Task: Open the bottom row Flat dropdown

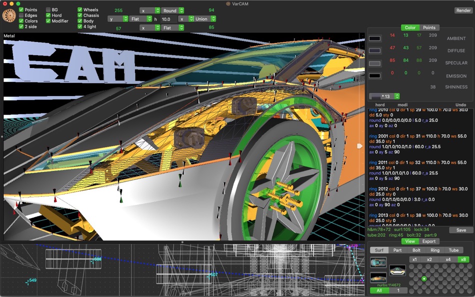Action: 172,27
